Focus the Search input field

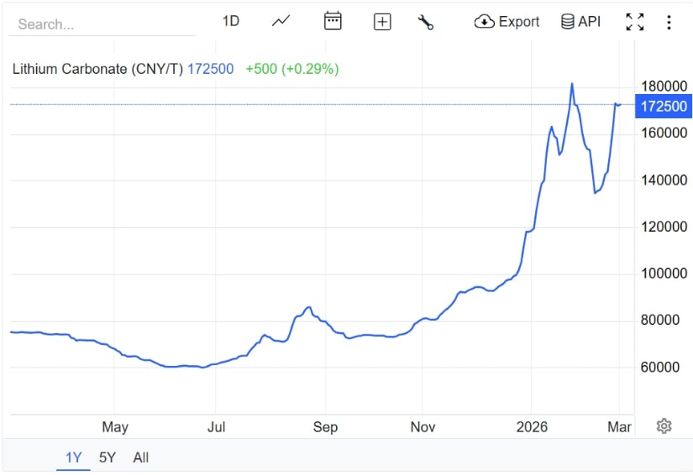point(101,24)
